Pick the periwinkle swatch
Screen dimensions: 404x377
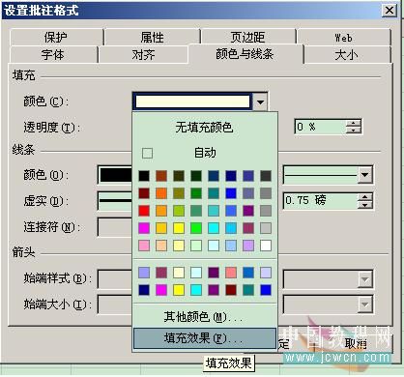point(144,273)
